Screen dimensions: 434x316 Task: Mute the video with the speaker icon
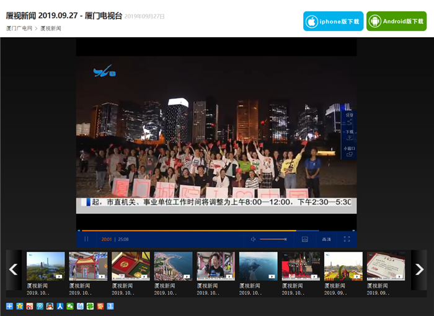[253, 239]
